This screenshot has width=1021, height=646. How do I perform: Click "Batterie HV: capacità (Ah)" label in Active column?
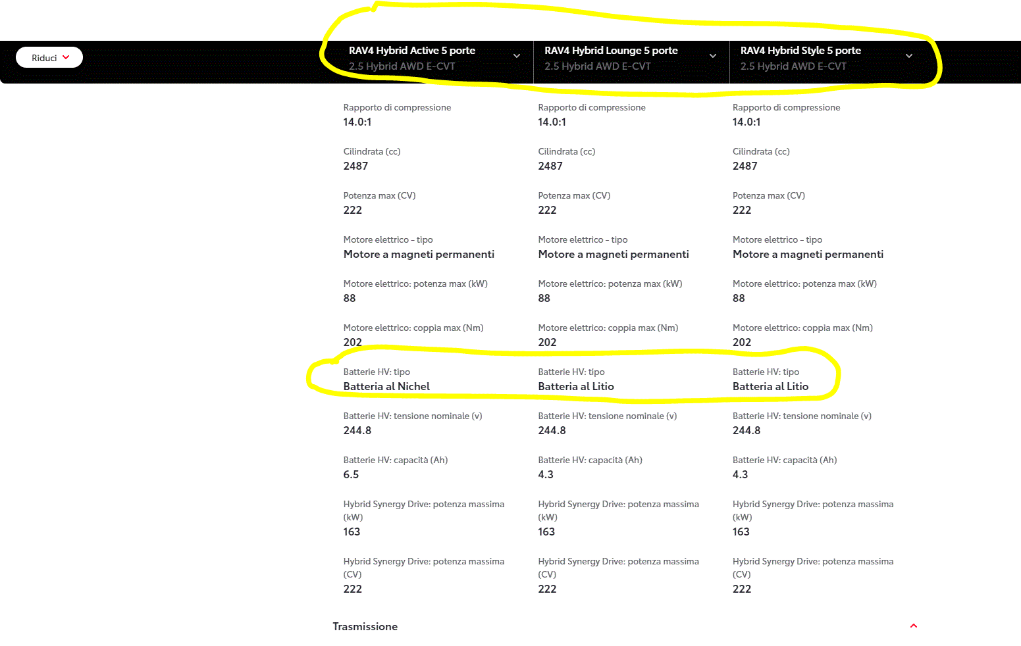pos(396,460)
